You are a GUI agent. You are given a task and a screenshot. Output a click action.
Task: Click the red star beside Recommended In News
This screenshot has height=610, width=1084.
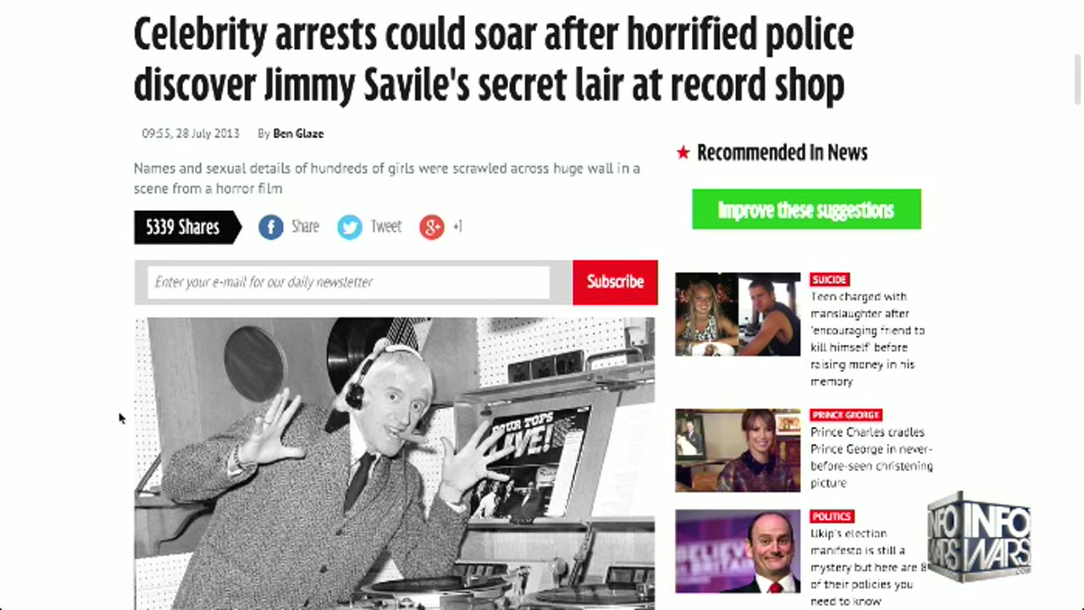coord(683,152)
